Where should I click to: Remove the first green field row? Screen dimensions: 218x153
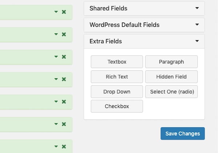click(64, 12)
